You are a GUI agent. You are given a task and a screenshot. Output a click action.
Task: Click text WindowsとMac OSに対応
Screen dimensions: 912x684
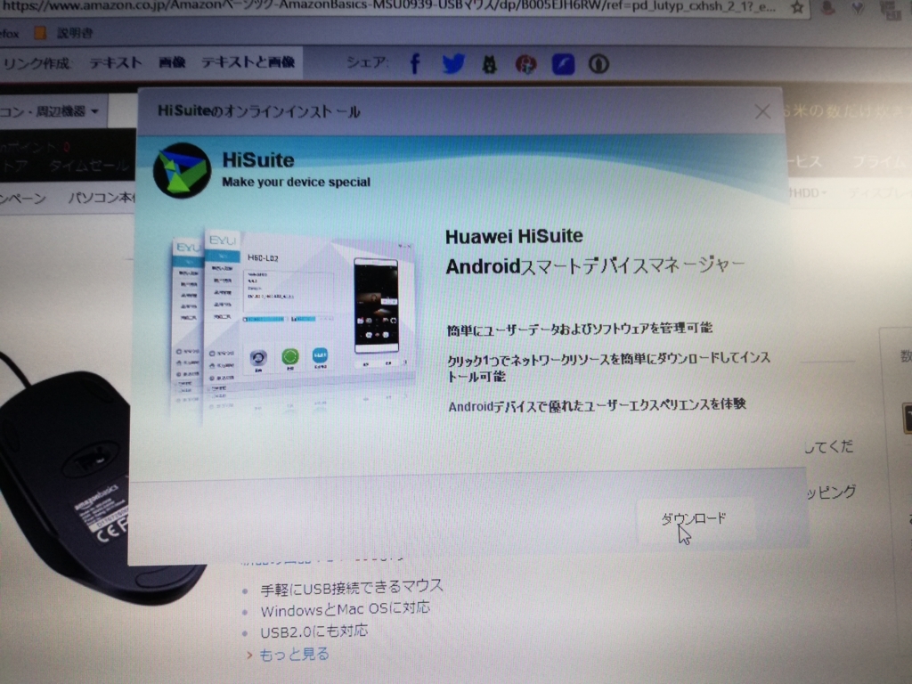click(345, 609)
